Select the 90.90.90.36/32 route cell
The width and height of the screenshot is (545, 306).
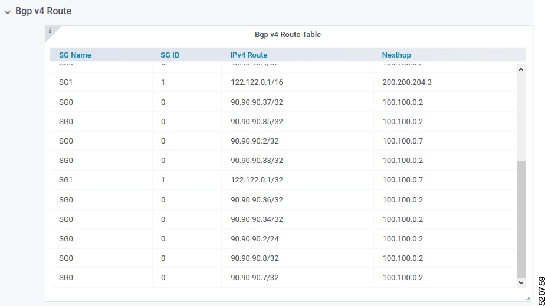click(257, 200)
